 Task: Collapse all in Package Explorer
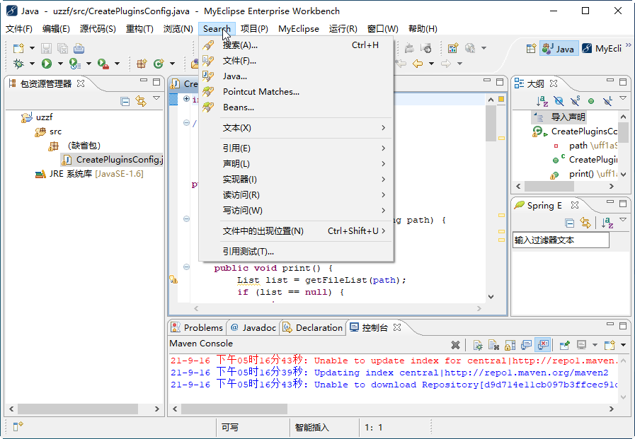pyautogui.click(x=125, y=101)
